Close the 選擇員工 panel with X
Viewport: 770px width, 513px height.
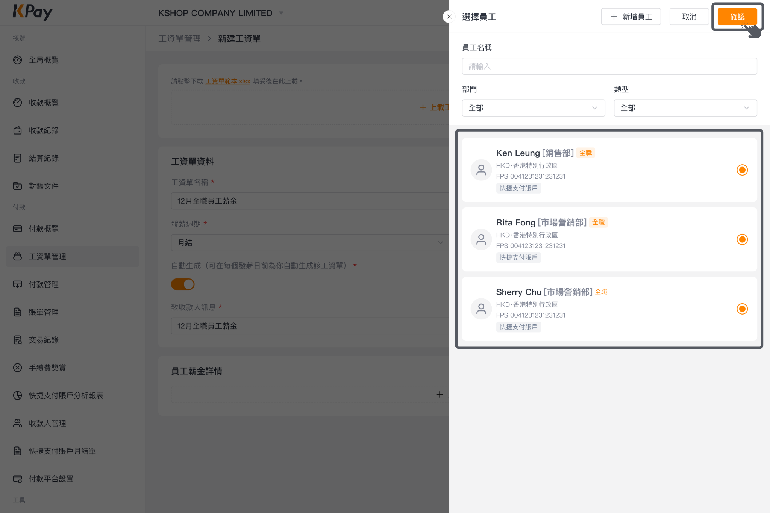click(449, 17)
